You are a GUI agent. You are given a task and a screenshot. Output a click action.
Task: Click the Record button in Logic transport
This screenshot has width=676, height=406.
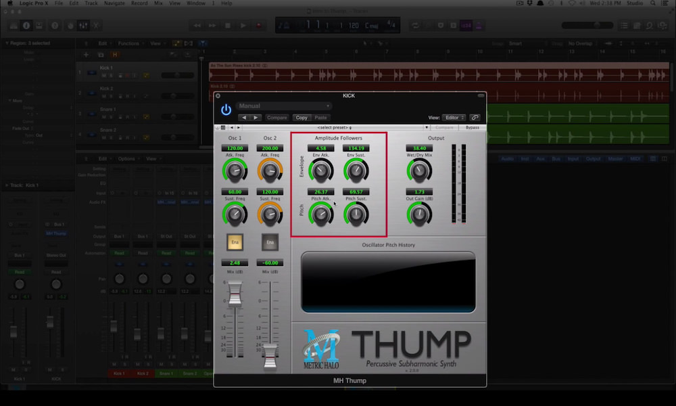[x=259, y=26]
